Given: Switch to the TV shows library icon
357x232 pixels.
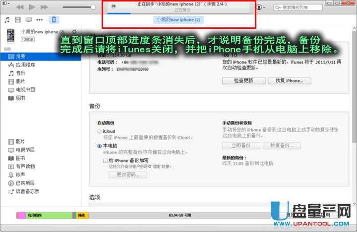Looking at the screenshot, I should coord(28,20).
